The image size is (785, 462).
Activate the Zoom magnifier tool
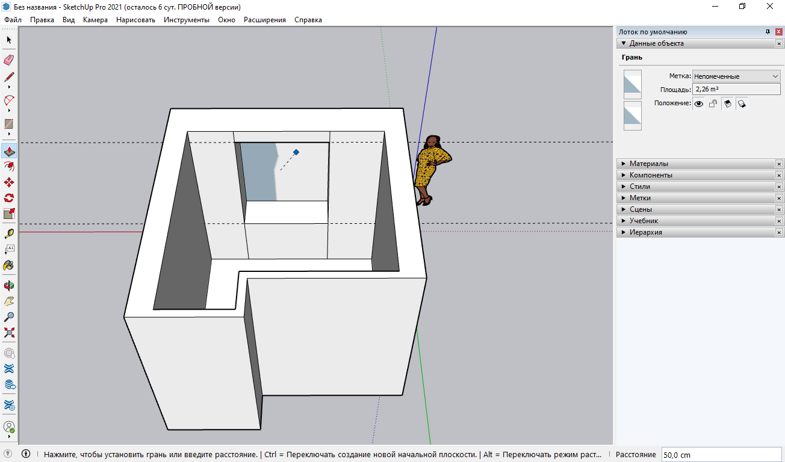click(9, 316)
